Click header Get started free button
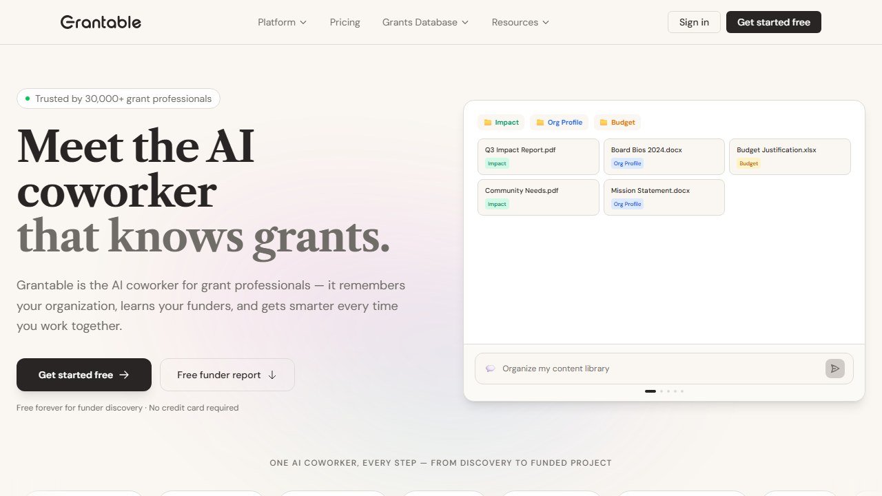Screen dimensions: 882x496 [x=774, y=22]
